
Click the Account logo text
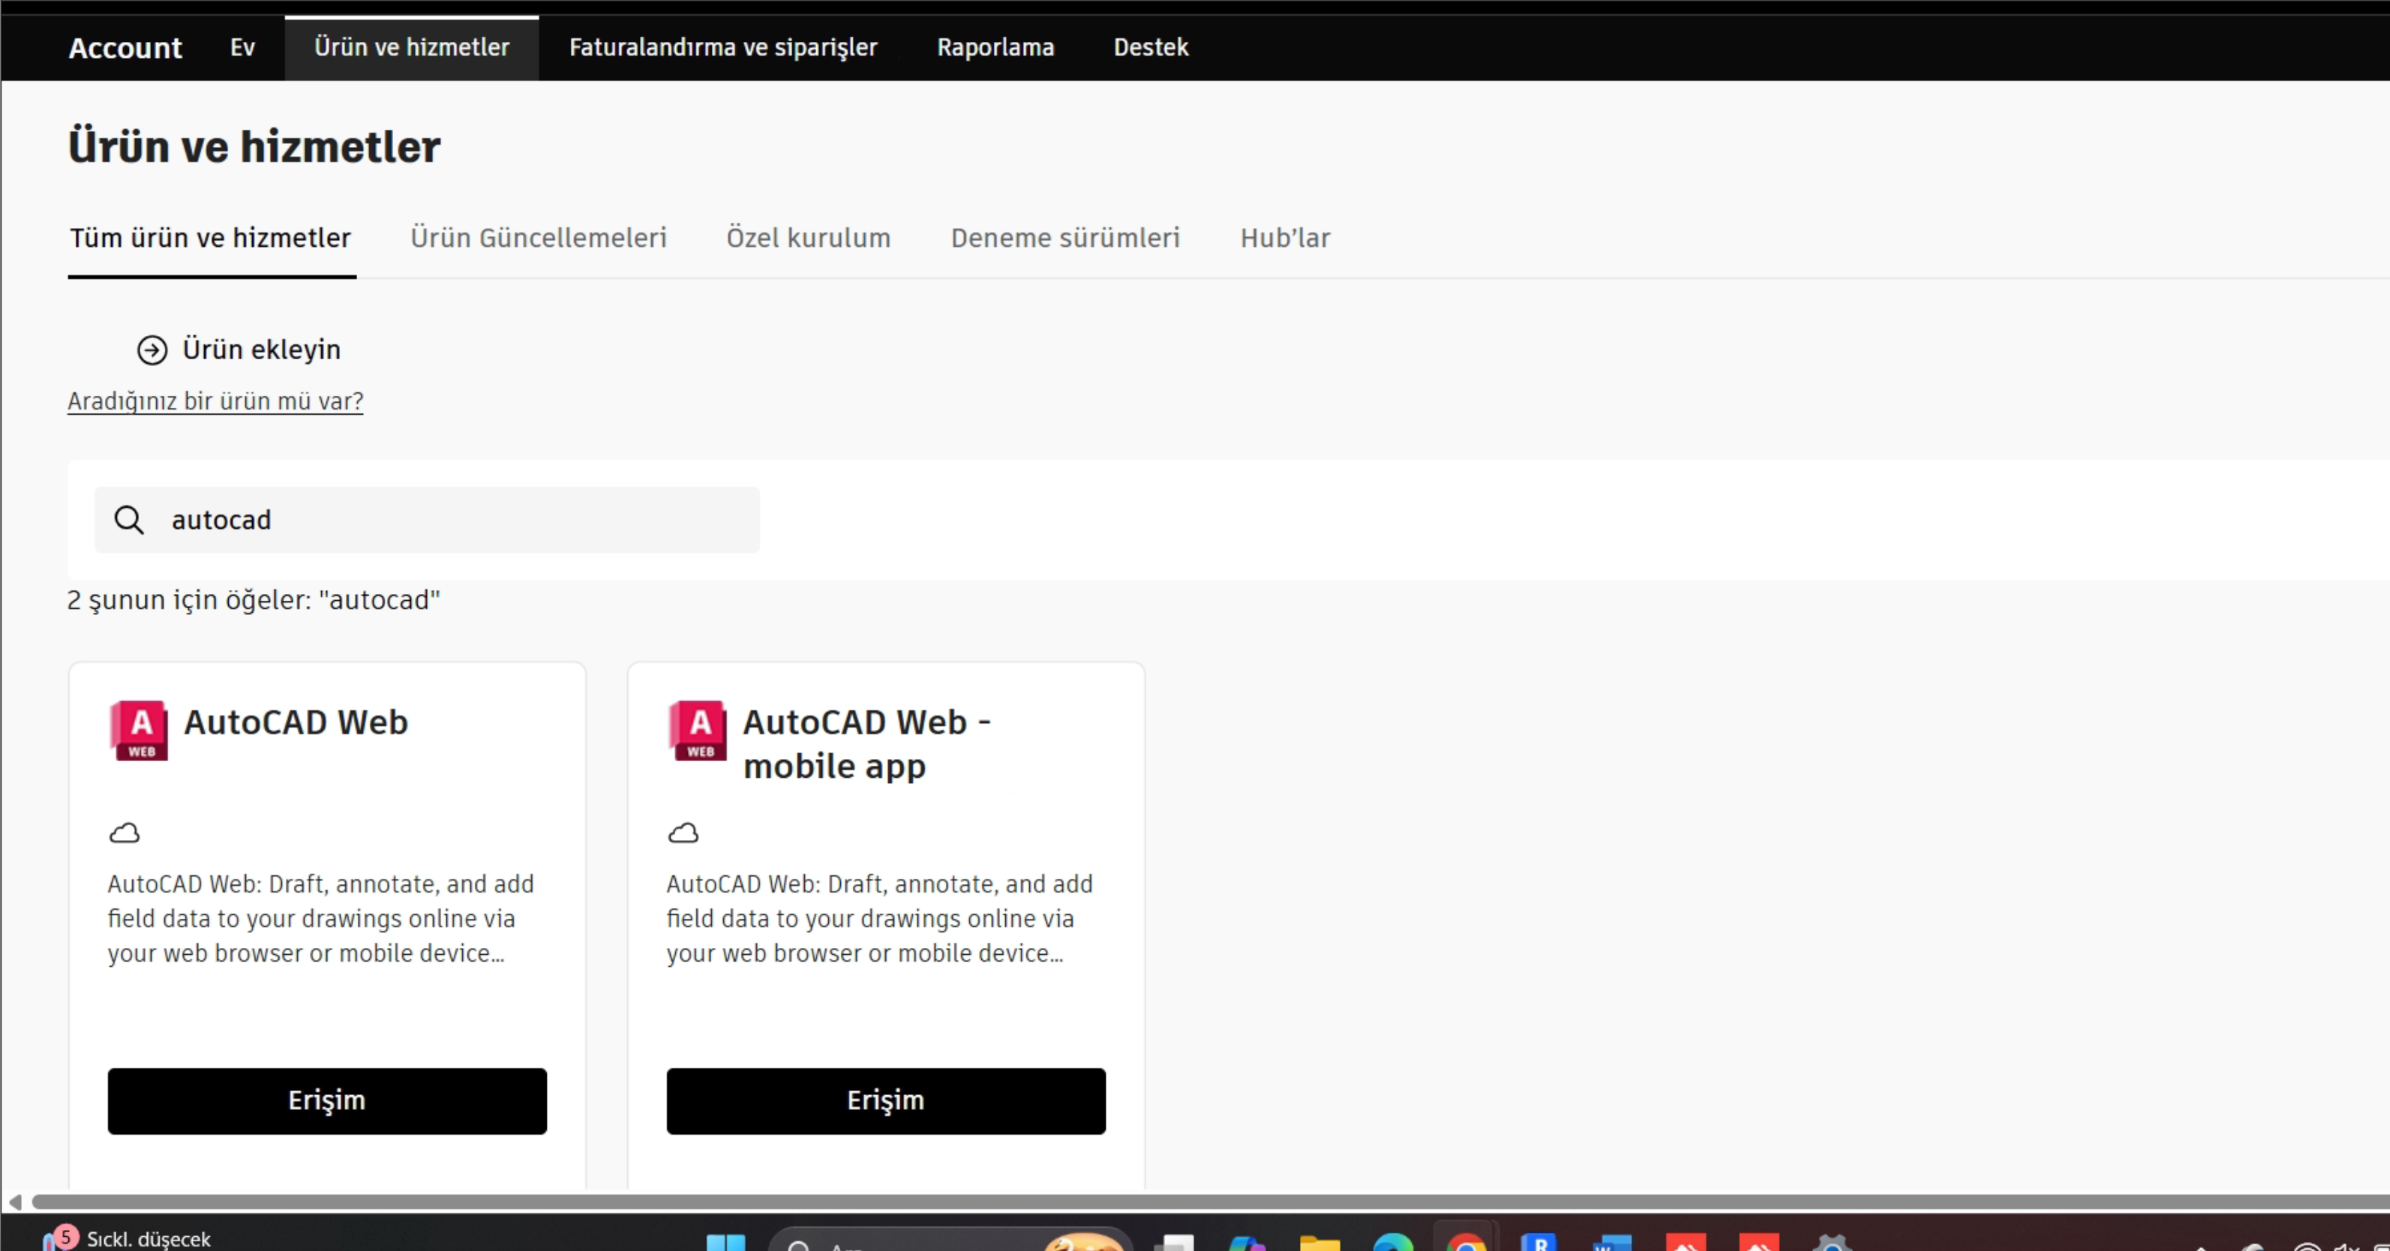(x=125, y=47)
